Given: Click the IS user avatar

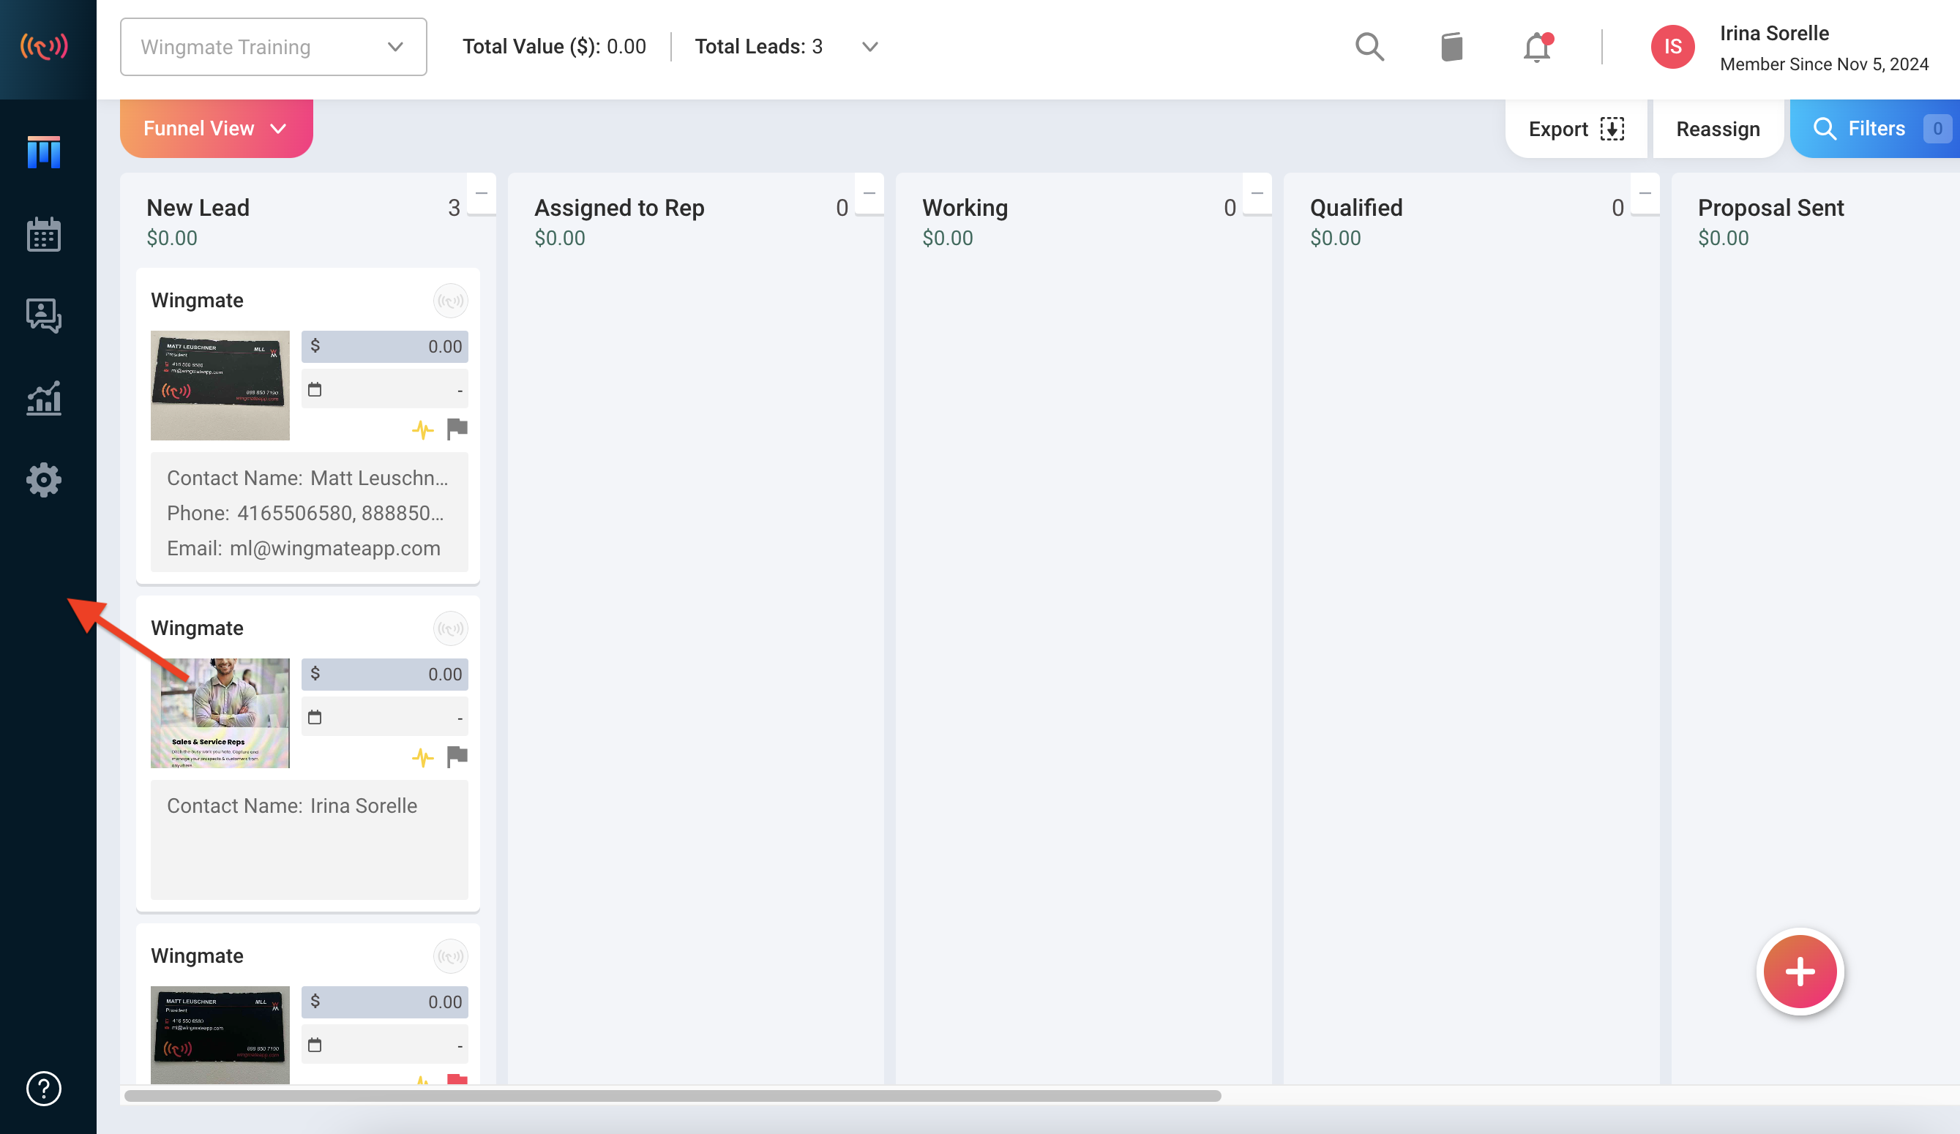Looking at the screenshot, I should pyautogui.click(x=1672, y=47).
